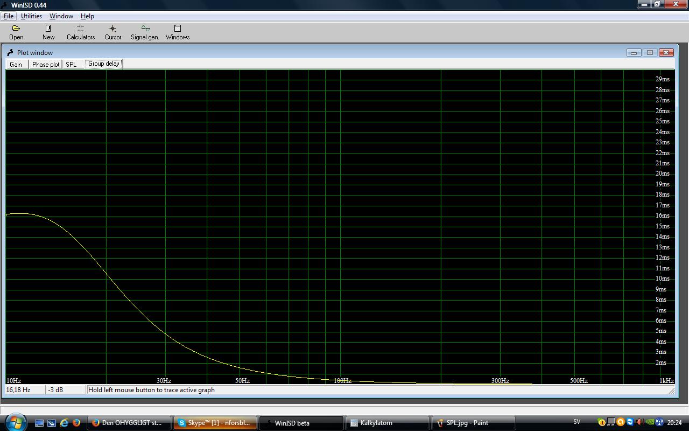Open a project with the Open toolbar icon

coord(16,32)
